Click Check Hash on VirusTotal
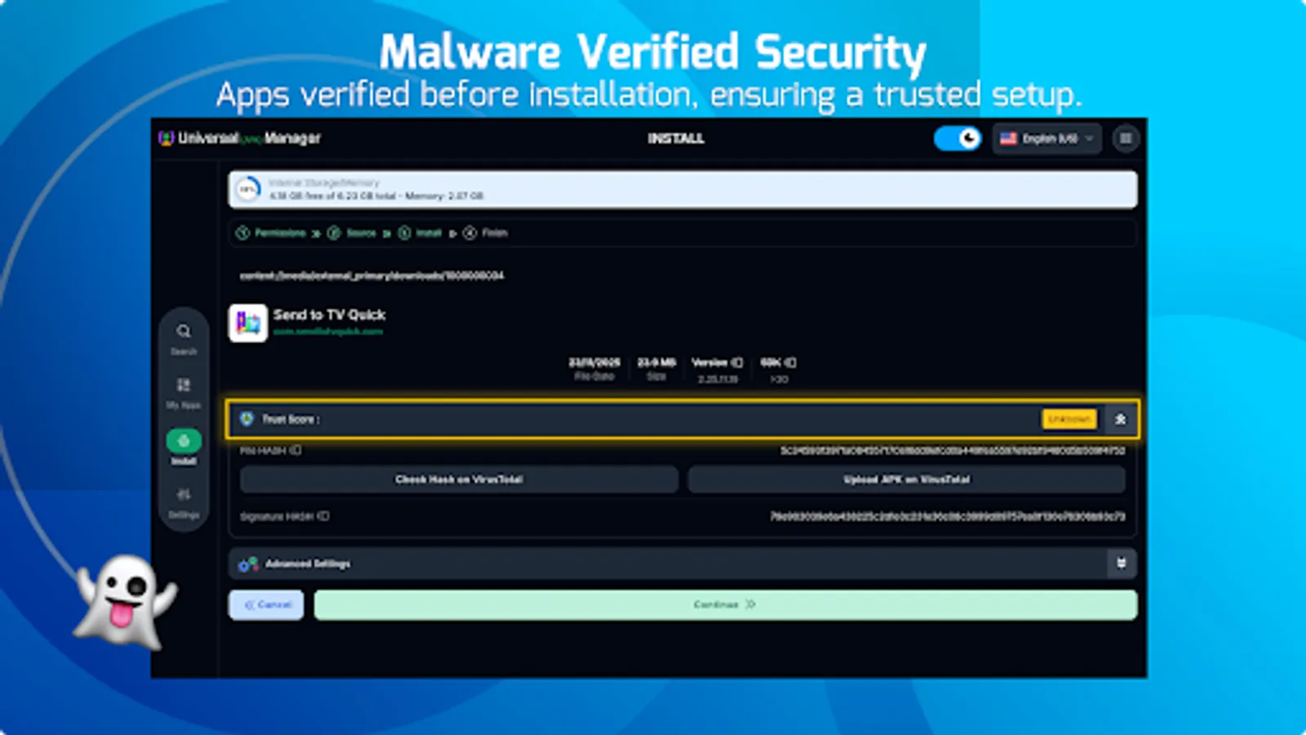Viewport: 1306px width, 735px height. click(458, 479)
